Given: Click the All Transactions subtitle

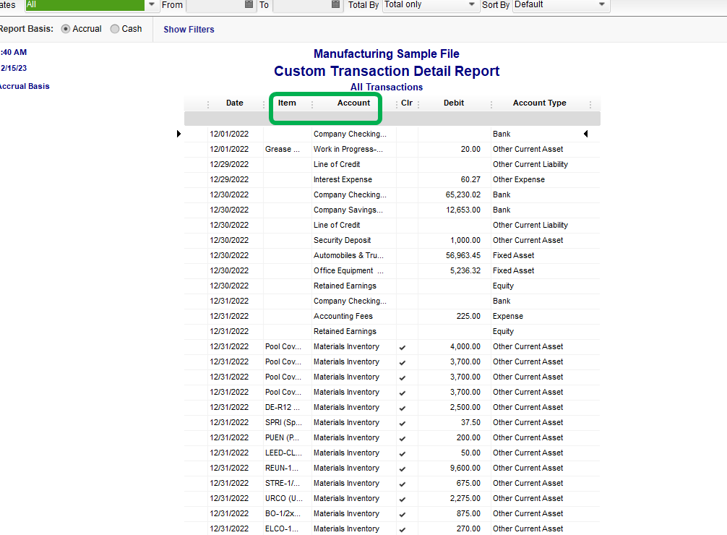Looking at the screenshot, I should [387, 87].
